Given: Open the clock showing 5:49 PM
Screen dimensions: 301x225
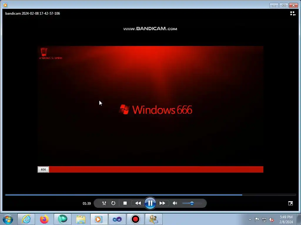Looking at the screenshot, I should pyautogui.click(x=286, y=219).
